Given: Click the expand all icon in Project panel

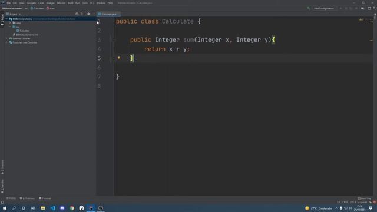Looking at the screenshot, I should coord(82,14).
